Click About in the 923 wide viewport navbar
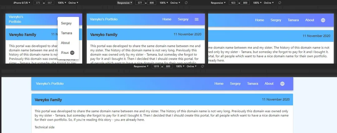This screenshot has height=133, width=337. pyautogui.click(x=310, y=20)
